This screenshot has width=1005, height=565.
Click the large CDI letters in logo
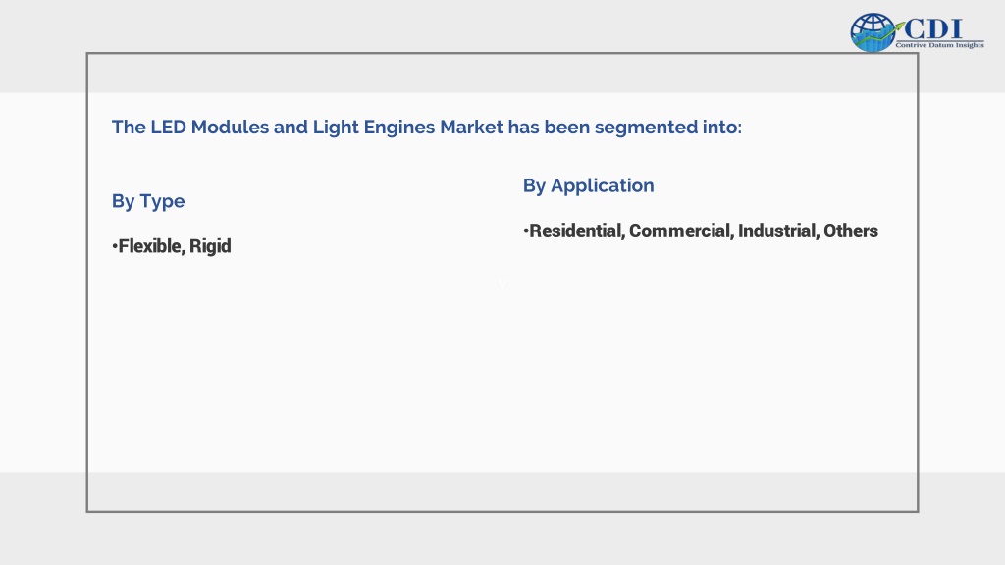pyautogui.click(x=933, y=28)
